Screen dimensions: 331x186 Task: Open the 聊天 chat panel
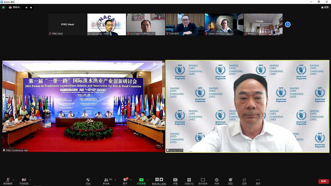tap(125, 181)
